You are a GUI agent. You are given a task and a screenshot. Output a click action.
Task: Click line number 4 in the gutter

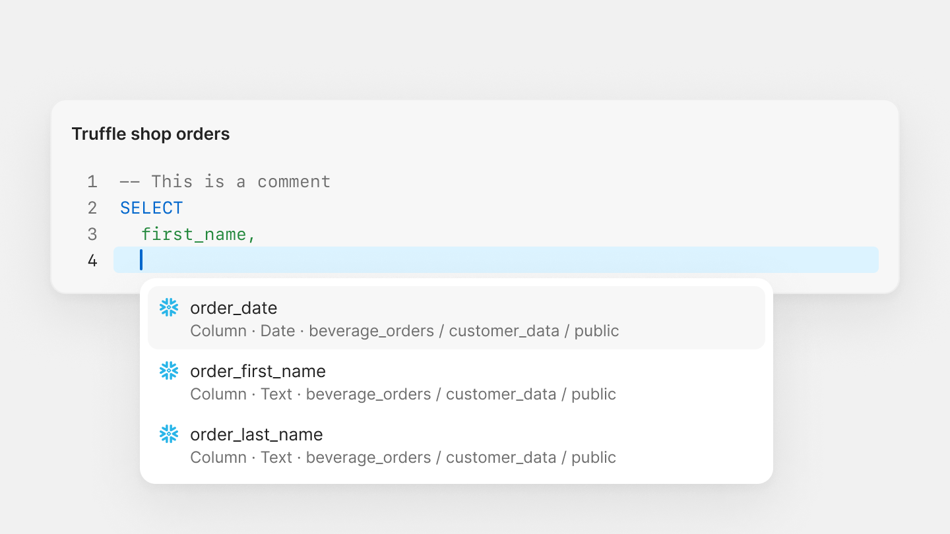pyautogui.click(x=92, y=260)
